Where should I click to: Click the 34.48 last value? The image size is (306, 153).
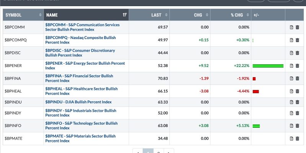(163, 138)
